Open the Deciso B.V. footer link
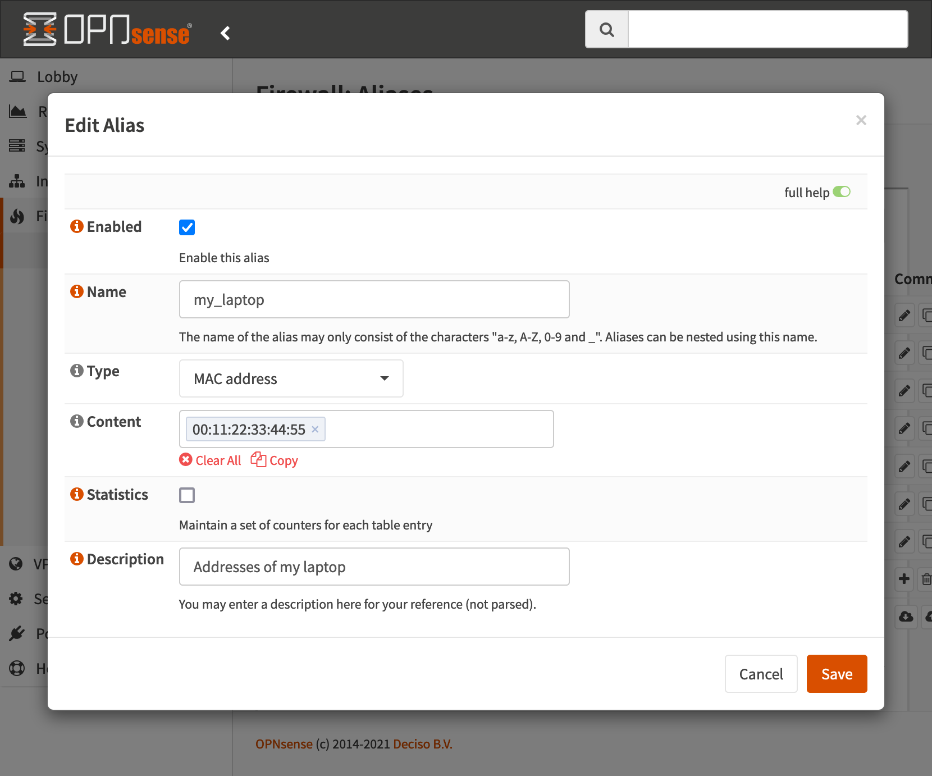The image size is (932, 776). pyautogui.click(x=423, y=744)
